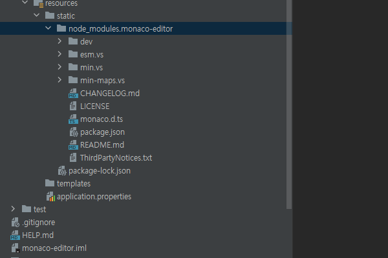388x258 pixels.
Task: Click the package.json file icon
Action: (74, 132)
